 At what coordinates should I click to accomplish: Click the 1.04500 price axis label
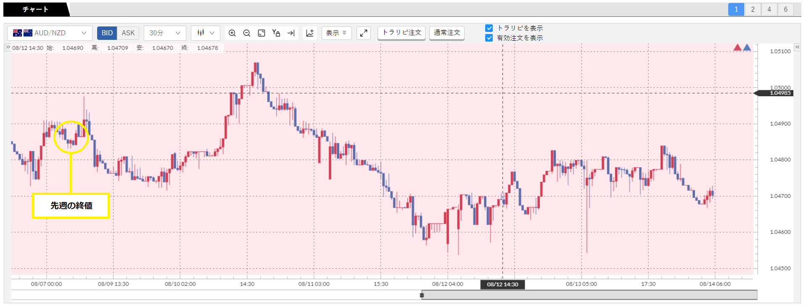[x=780, y=268]
